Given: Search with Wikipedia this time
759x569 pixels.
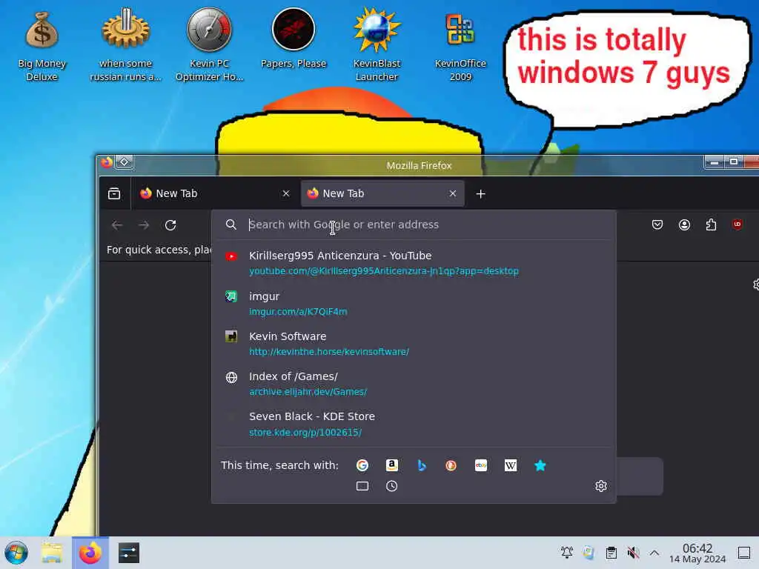Looking at the screenshot, I should 511,465.
